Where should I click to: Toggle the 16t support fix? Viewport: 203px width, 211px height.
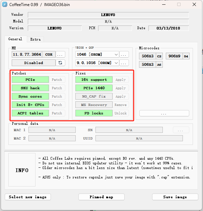tap(94, 80)
